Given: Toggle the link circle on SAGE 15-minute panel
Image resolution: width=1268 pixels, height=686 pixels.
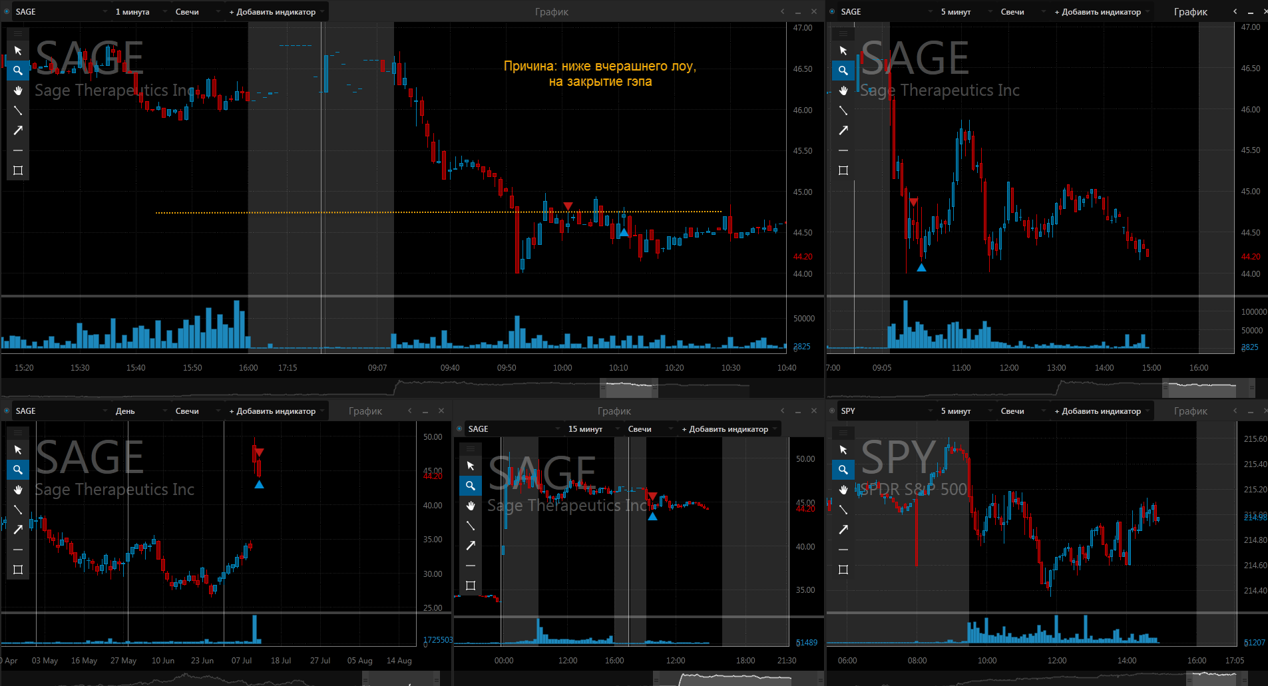Looking at the screenshot, I should (459, 429).
